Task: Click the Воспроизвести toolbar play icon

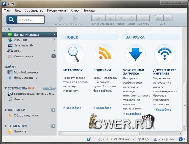Action: [x=75, y=19]
